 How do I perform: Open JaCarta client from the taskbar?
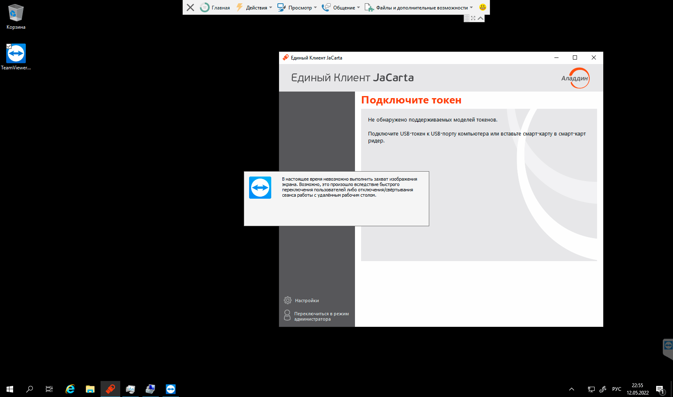[110, 389]
